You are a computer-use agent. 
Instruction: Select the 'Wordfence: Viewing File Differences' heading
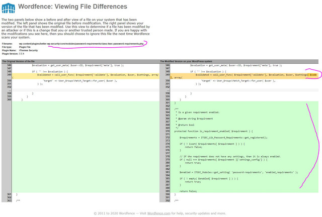(x=72, y=7)
